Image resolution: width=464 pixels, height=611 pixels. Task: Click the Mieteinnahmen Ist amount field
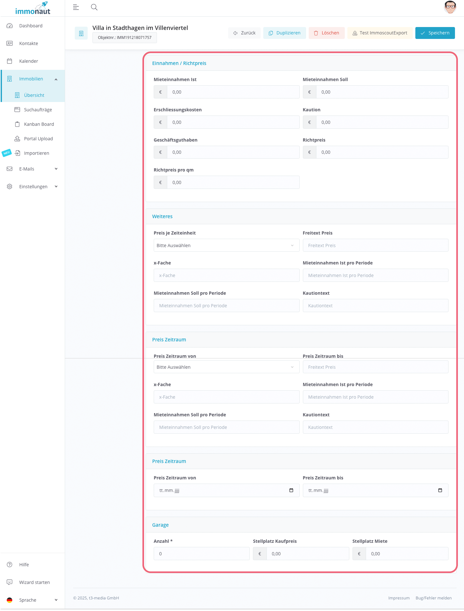pos(233,92)
